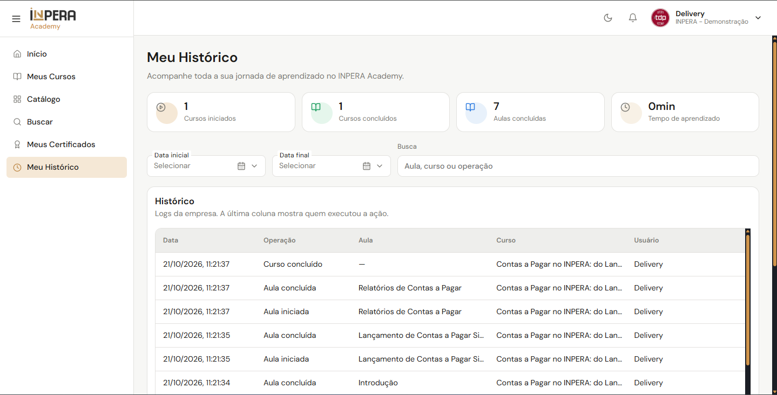Click the Cursos concluídos green book icon
Viewport: 777px width, 395px height.
316,107
